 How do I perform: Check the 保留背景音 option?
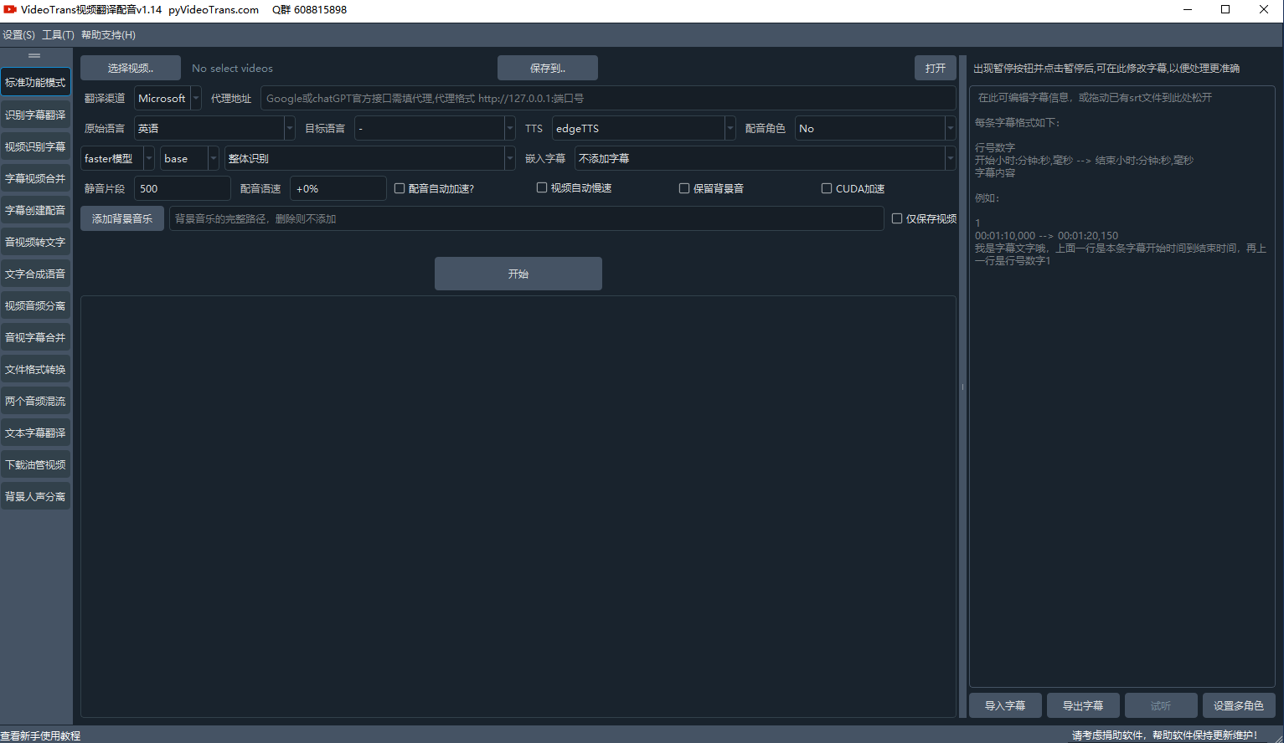click(684, 188)
